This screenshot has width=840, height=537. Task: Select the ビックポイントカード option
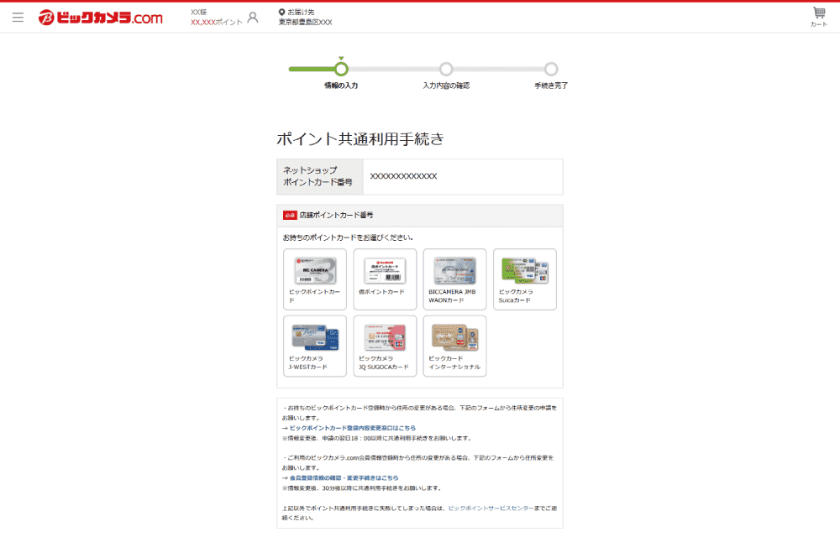[x=313, y=279]
